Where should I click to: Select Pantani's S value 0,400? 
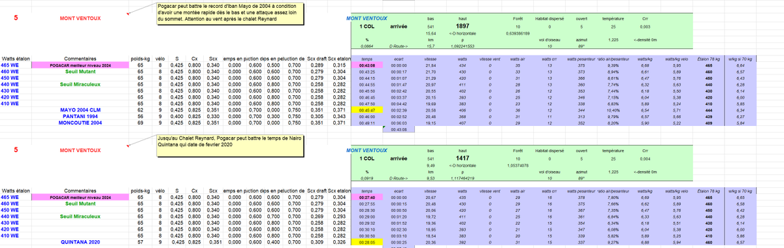click(x=176, y=117)
